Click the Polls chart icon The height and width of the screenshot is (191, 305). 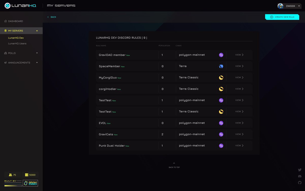6,53
